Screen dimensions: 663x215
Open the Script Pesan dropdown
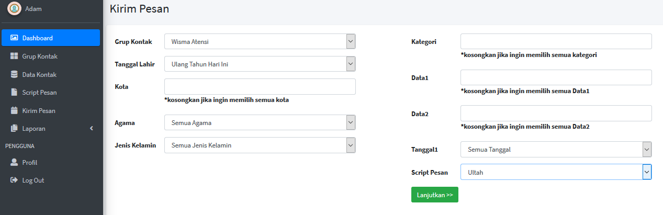click(556, 172)
